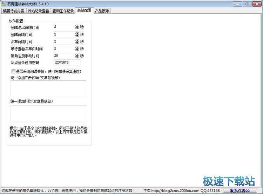Switch to the 养站记录查看 tab

39,11
